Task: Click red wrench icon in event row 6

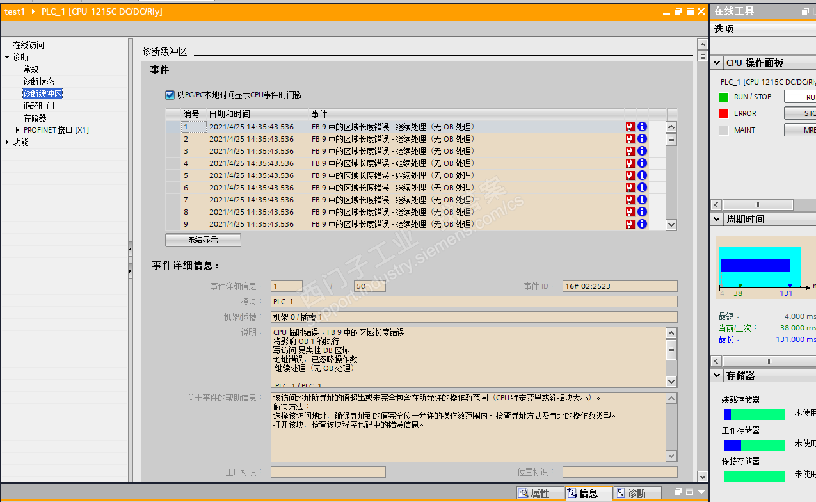Action: point(630,188)
